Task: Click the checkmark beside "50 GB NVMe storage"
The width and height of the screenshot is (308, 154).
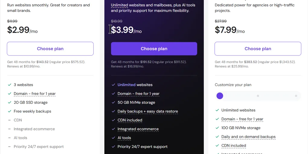Action: (x=113, y=103)
